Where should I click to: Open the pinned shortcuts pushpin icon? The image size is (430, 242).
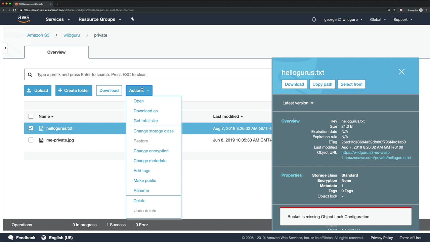pyautogui.click(x=132, y=19)
